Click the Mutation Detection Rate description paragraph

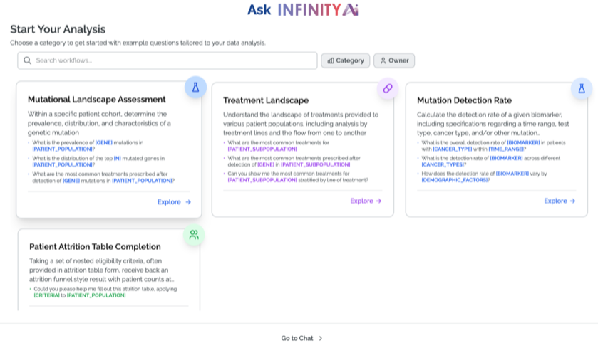pos(493,124)
